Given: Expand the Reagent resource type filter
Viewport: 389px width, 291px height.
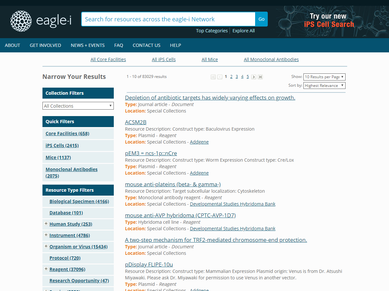Looking at the screenshot, I should [46, 269].
